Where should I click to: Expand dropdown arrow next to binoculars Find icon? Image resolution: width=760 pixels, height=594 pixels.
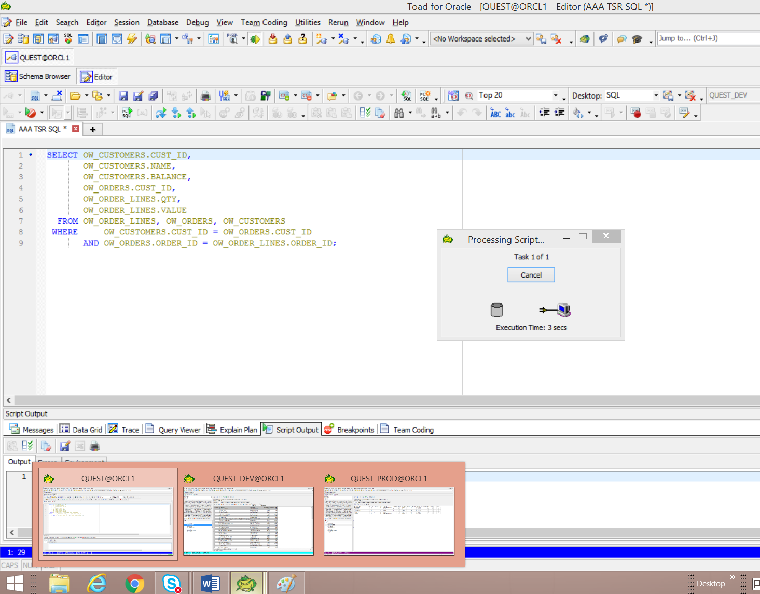coord(410,113)
